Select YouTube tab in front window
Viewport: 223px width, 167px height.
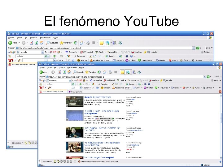[53, 92]
